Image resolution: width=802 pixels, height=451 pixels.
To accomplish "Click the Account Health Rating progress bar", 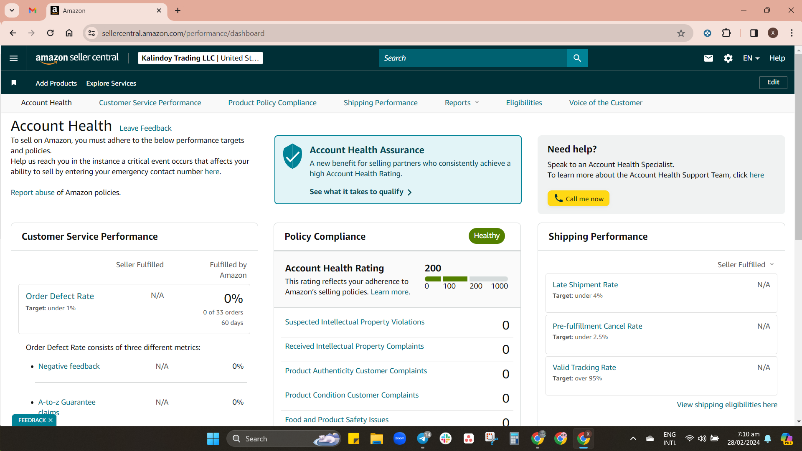I will coord(466,279).
